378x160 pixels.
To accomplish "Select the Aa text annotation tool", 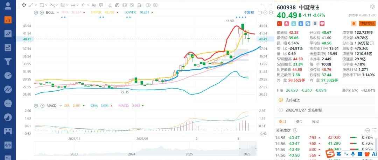I will point(94,5).
